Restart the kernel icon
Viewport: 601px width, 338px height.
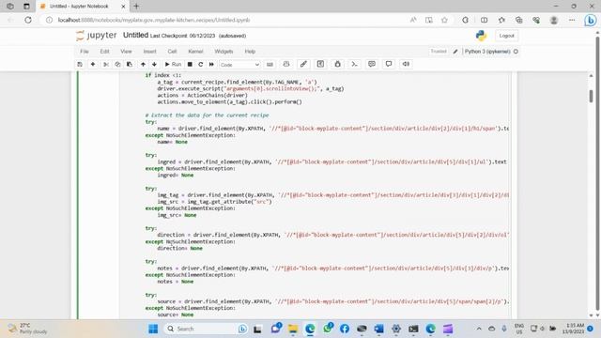(200, 65)
